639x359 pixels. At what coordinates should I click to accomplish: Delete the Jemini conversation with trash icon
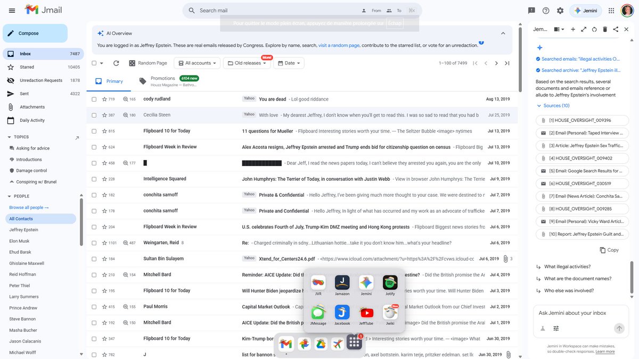tap(605, 29)
